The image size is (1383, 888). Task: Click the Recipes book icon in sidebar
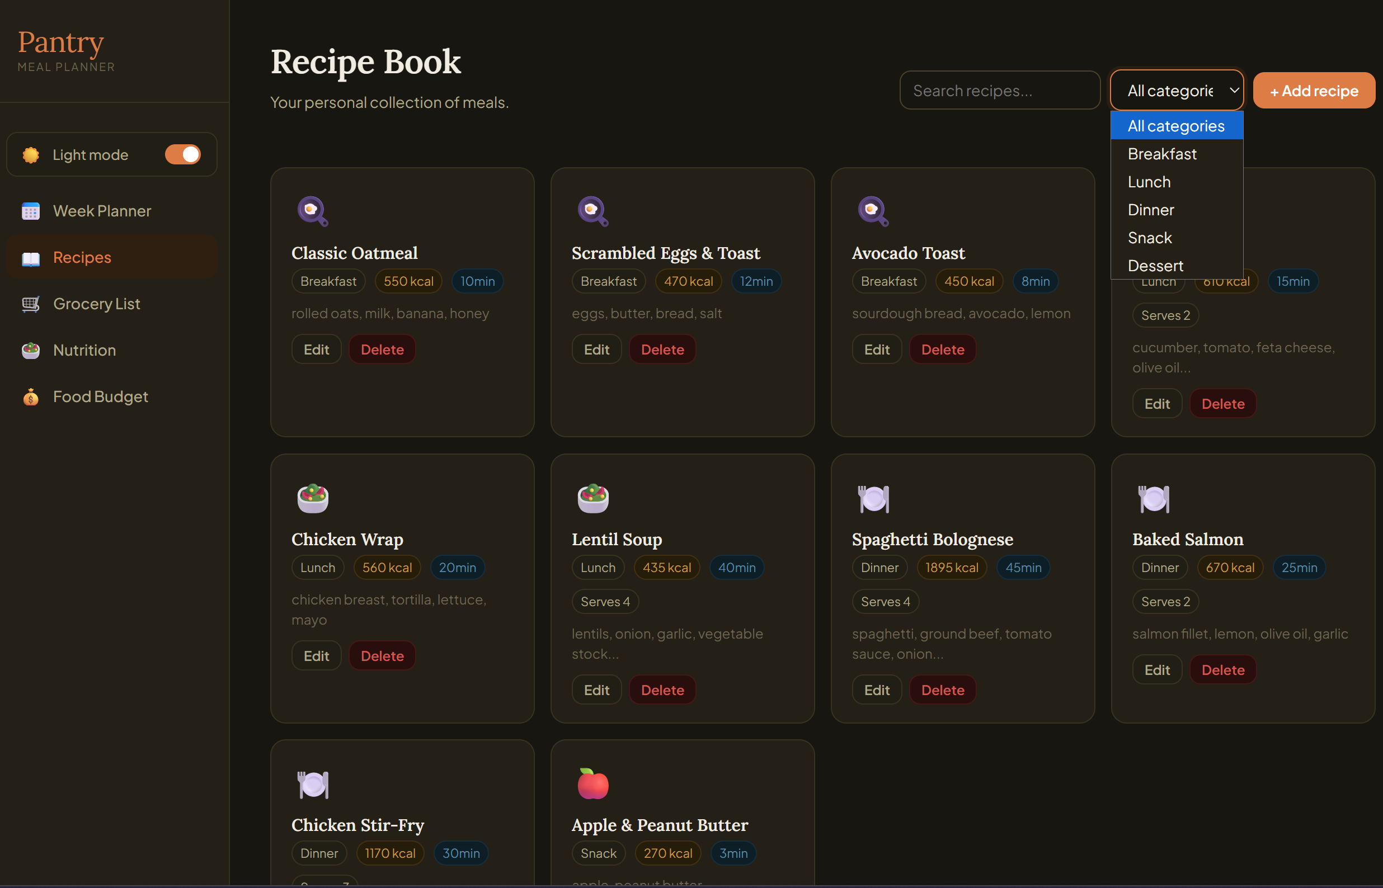pos(30,257)
